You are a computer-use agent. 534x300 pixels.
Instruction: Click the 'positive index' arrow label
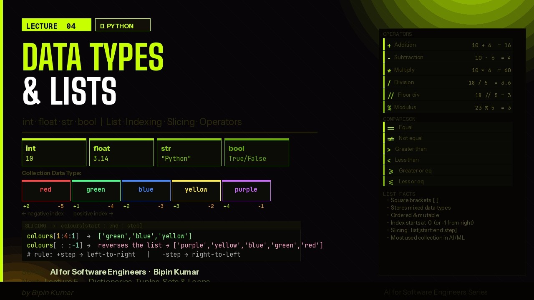[93, 214]
